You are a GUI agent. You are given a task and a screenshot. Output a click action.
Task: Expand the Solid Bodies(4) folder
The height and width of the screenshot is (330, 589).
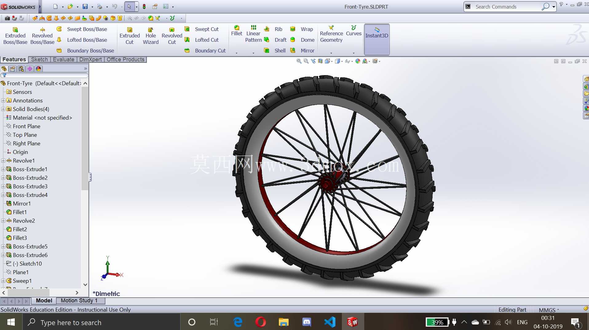[3, 109]
